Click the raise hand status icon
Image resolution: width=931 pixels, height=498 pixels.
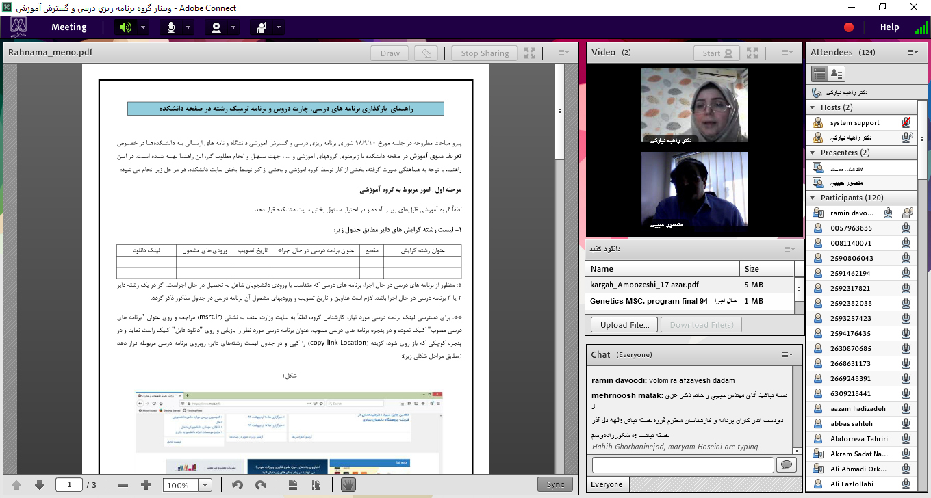coord(262,27)
